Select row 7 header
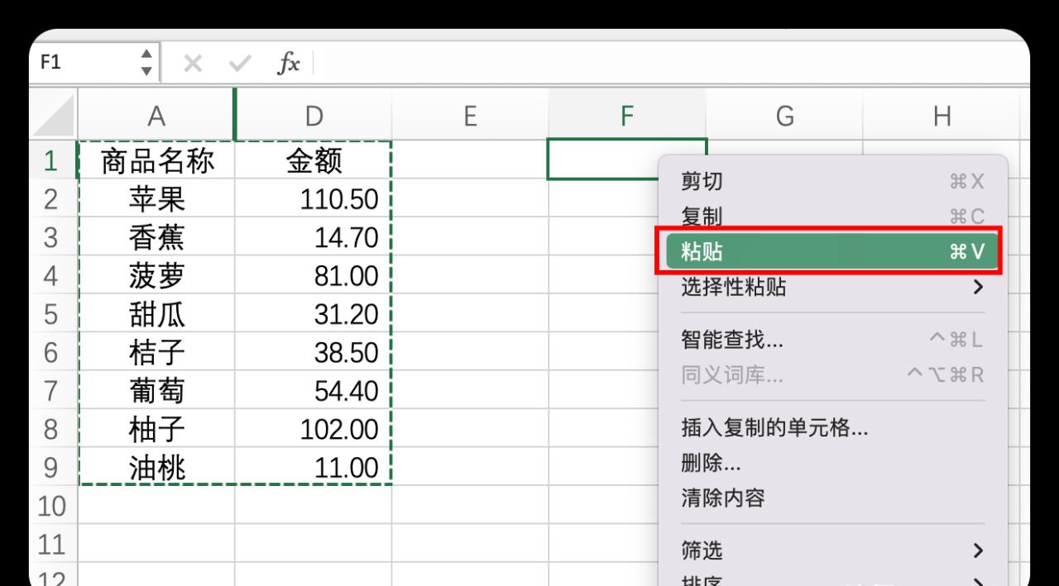Image resolution: width=1059 pixels, height=586 pixels. pyautogui.click(x=51, y=391)
